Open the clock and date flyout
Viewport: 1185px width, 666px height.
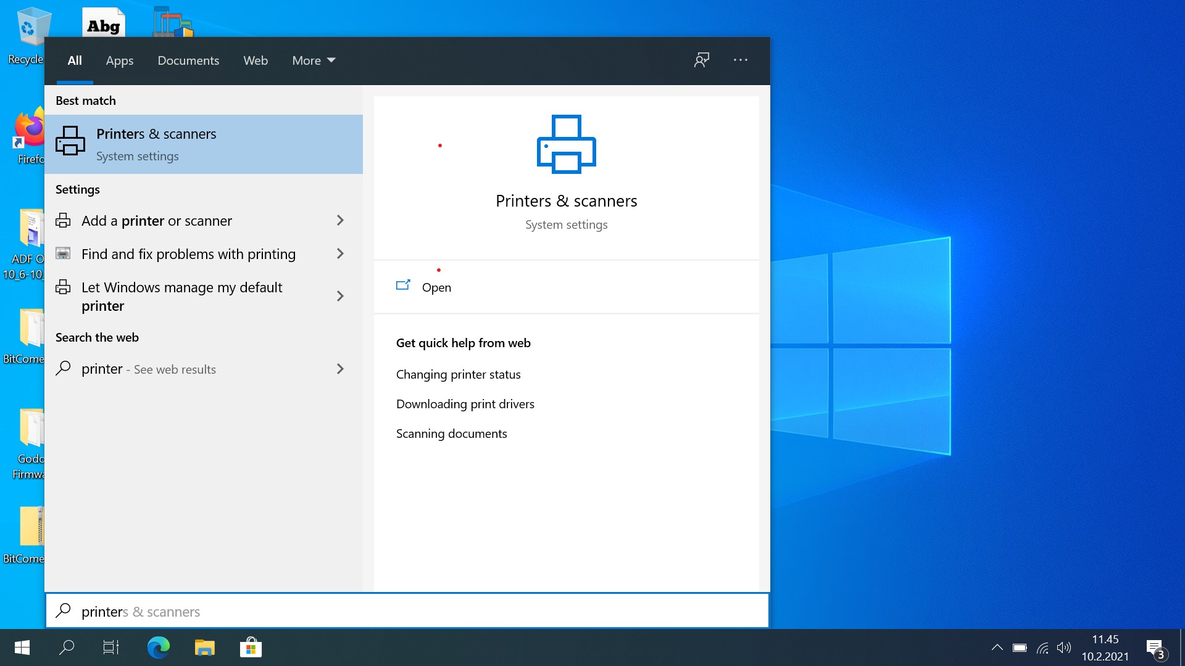pyautogui.click(x=1105, y=647)
